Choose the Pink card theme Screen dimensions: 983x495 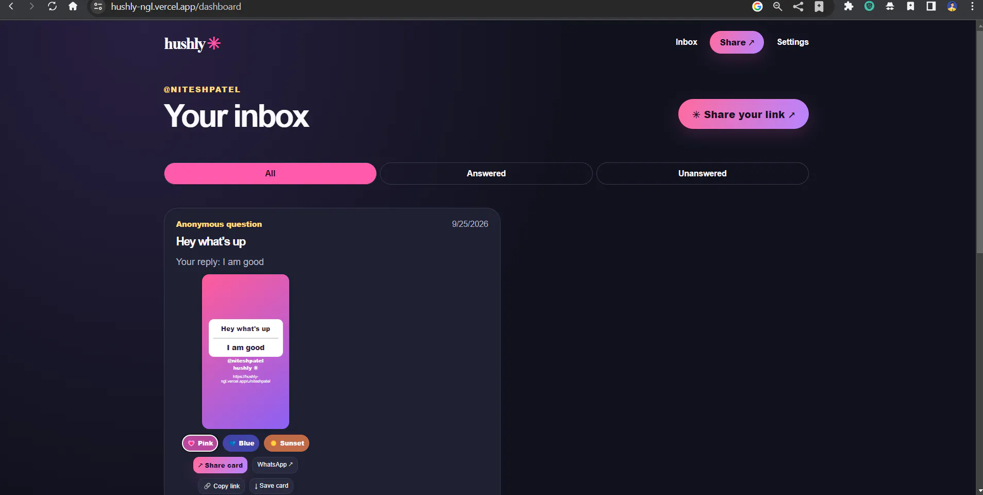coord(200,443)
